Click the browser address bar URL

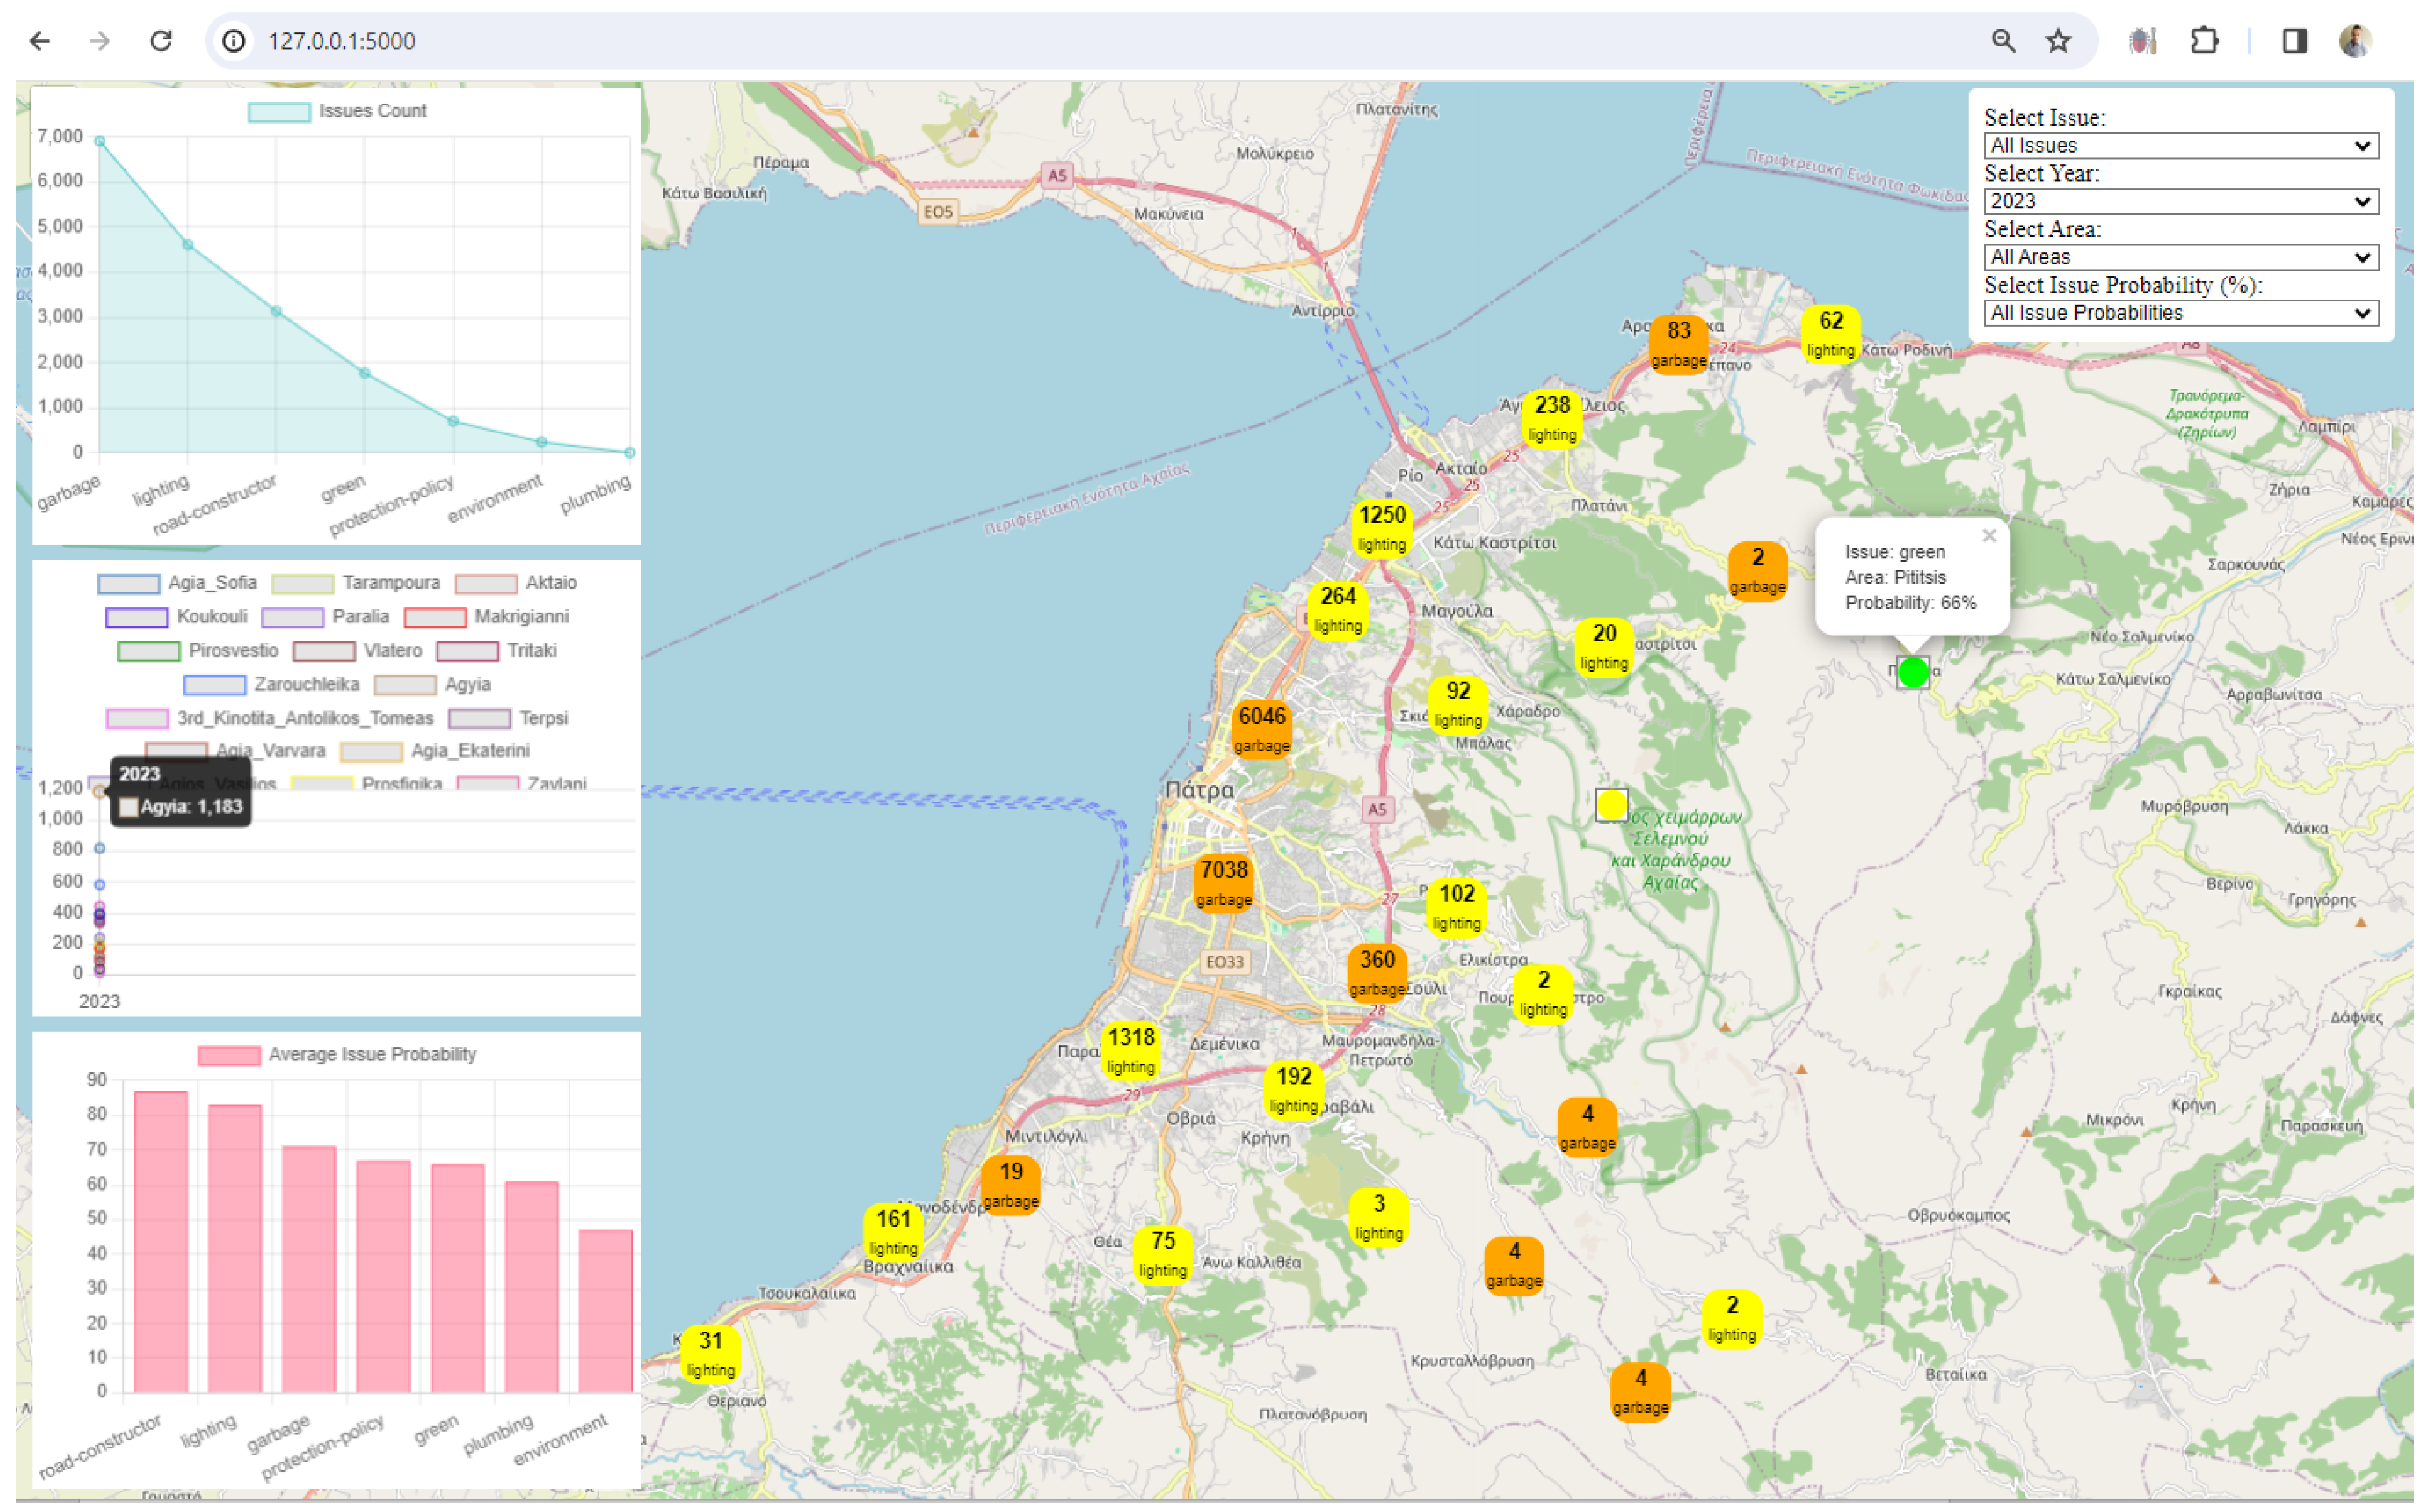click(x=341, y=41)
